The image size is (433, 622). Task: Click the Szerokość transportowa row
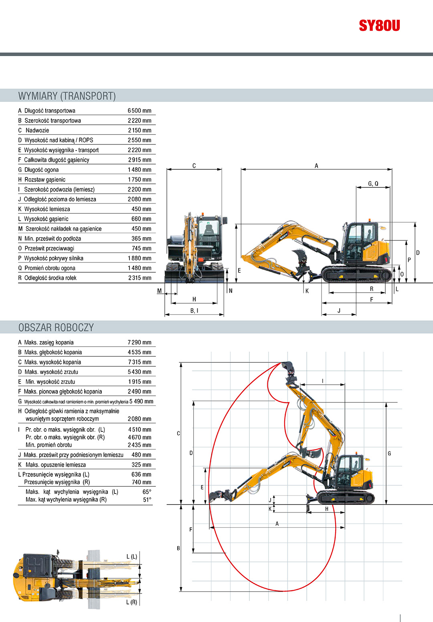(x=85, y=120)
